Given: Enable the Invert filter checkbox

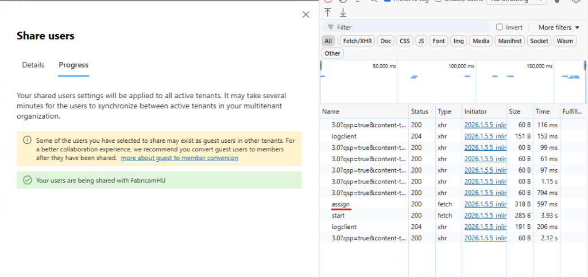Looking at the screenshot, I should (500, 28).
